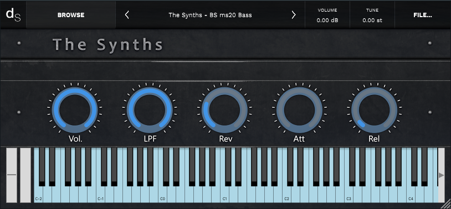Click the DS logo icon
Image resolution: width=451 pixels, height=209 pixels.
pos(13,15)
